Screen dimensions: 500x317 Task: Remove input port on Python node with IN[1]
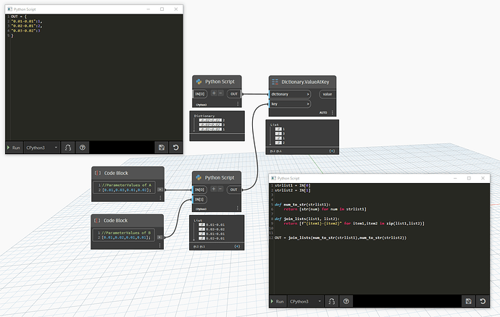pos(220,189)
